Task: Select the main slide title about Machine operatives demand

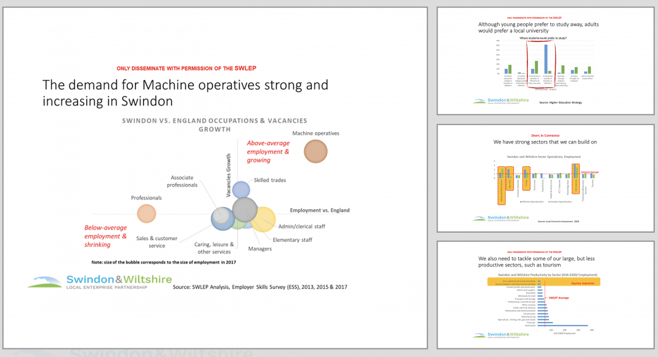Action: [x=185, y=92]
